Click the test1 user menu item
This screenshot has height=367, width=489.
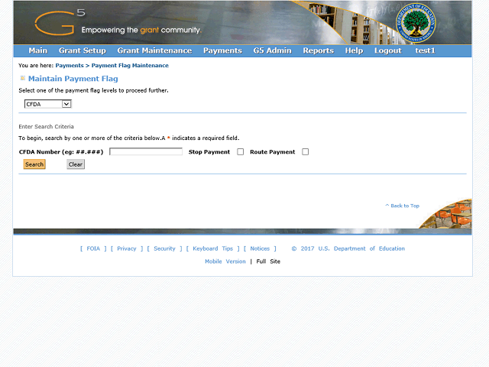coord(425,50)
